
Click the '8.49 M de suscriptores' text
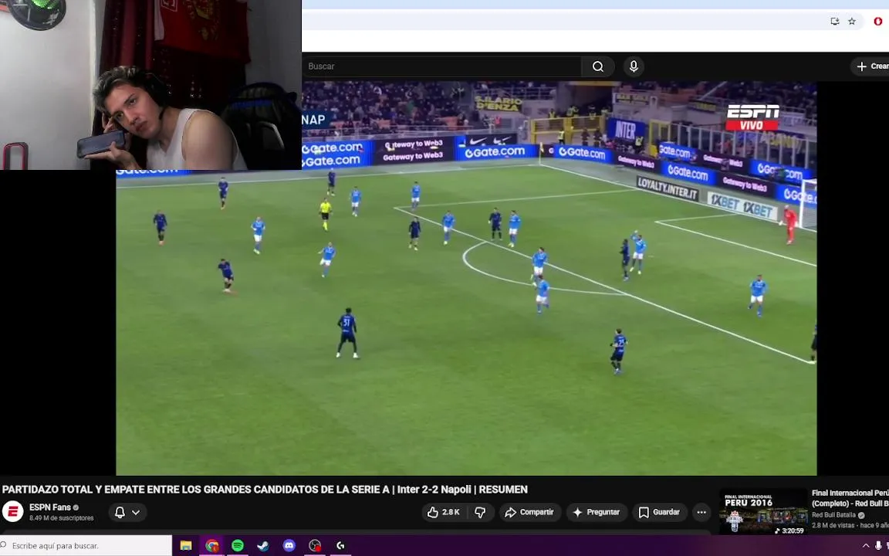tap(62, 518)
